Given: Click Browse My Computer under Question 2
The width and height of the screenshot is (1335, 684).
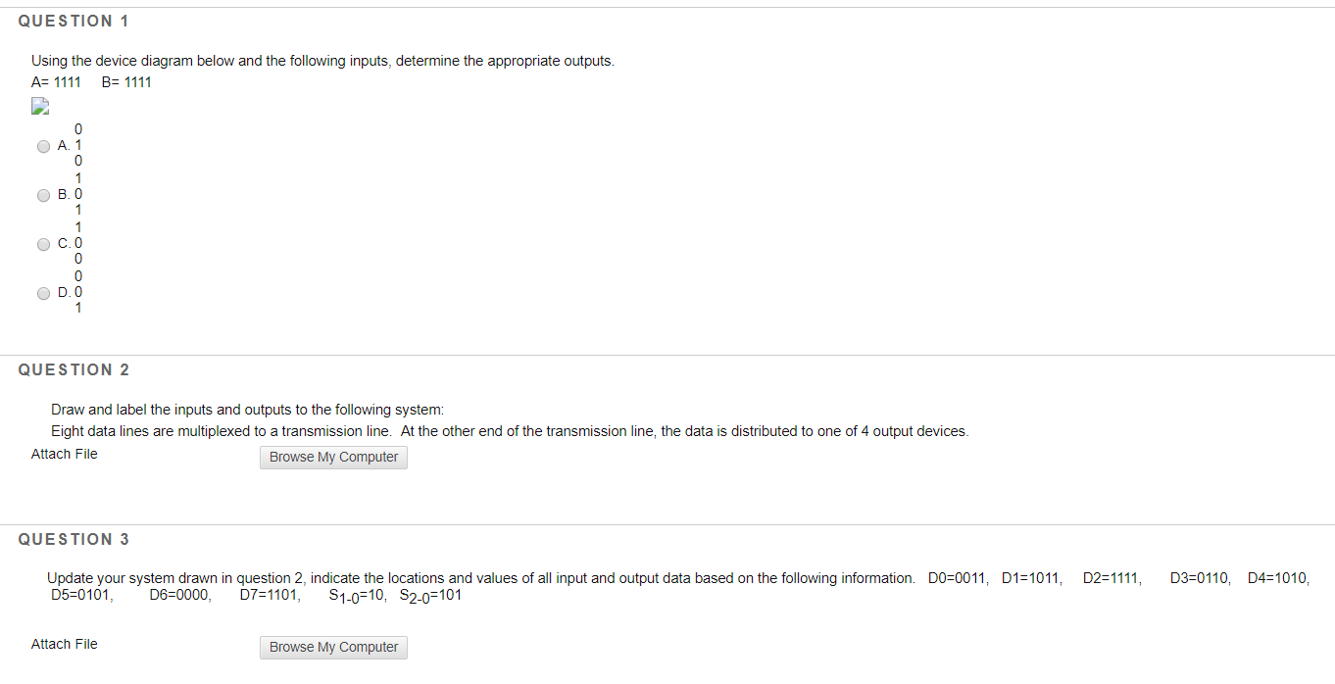Looking at the screenshot, I should point(333,457).
